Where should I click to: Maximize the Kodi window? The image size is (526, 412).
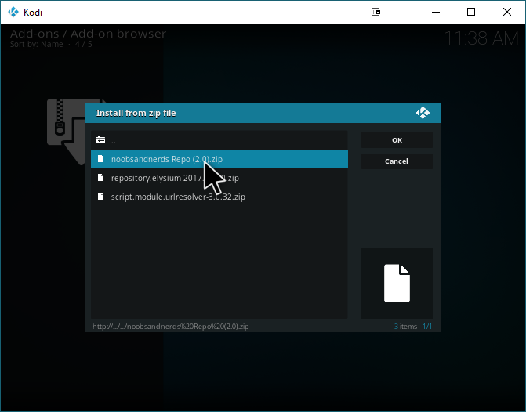click(x=471, y=12)
